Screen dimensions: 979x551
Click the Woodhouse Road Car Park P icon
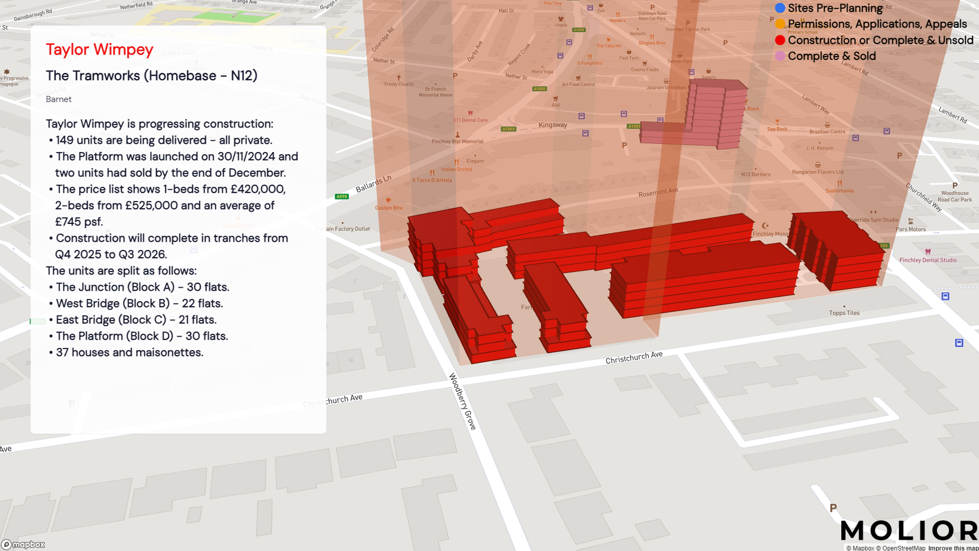coord(955,186)
